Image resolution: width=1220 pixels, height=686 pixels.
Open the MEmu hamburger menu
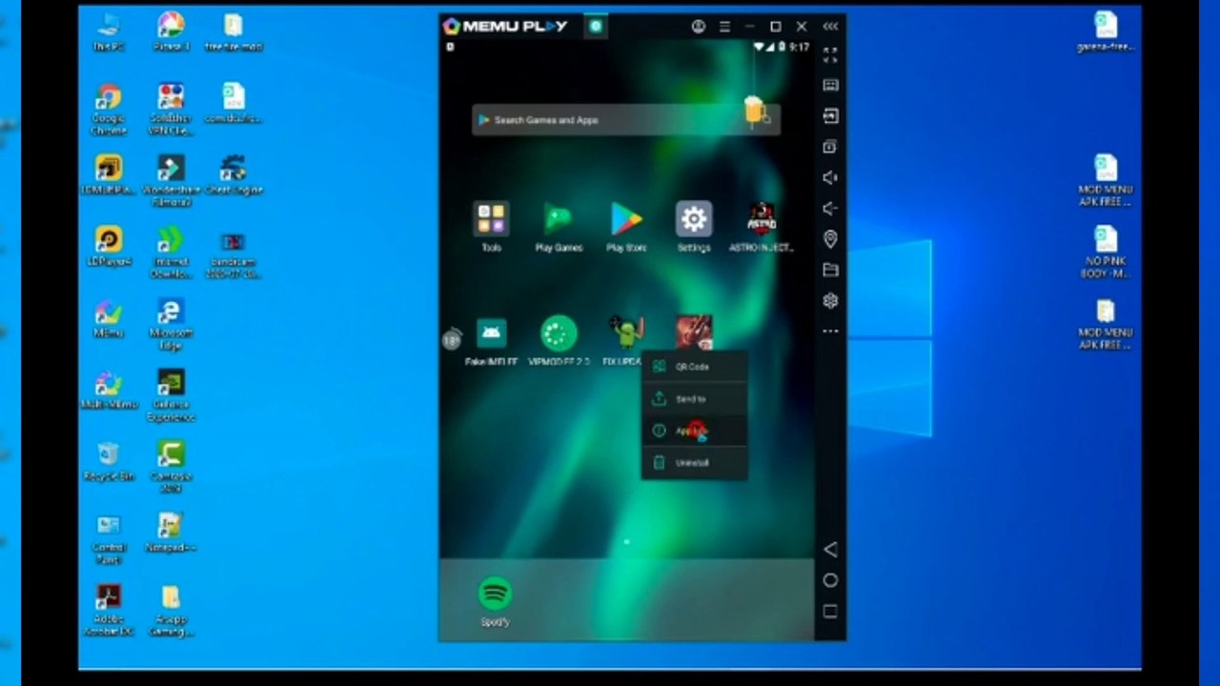coord(724,27)
